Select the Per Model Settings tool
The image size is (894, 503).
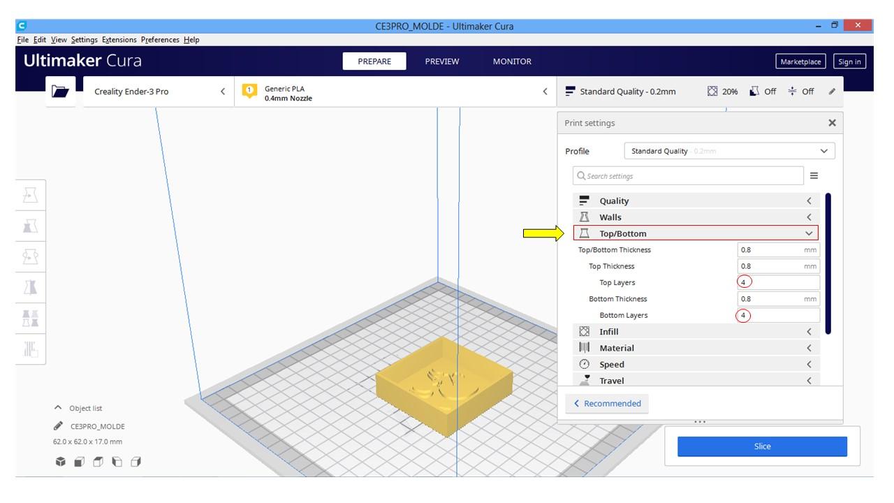[31, 318]
